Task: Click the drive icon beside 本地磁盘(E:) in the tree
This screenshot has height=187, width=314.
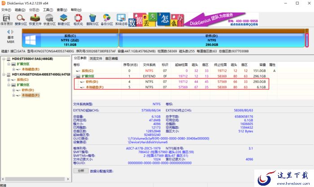Action: click(x=18, y=69)
